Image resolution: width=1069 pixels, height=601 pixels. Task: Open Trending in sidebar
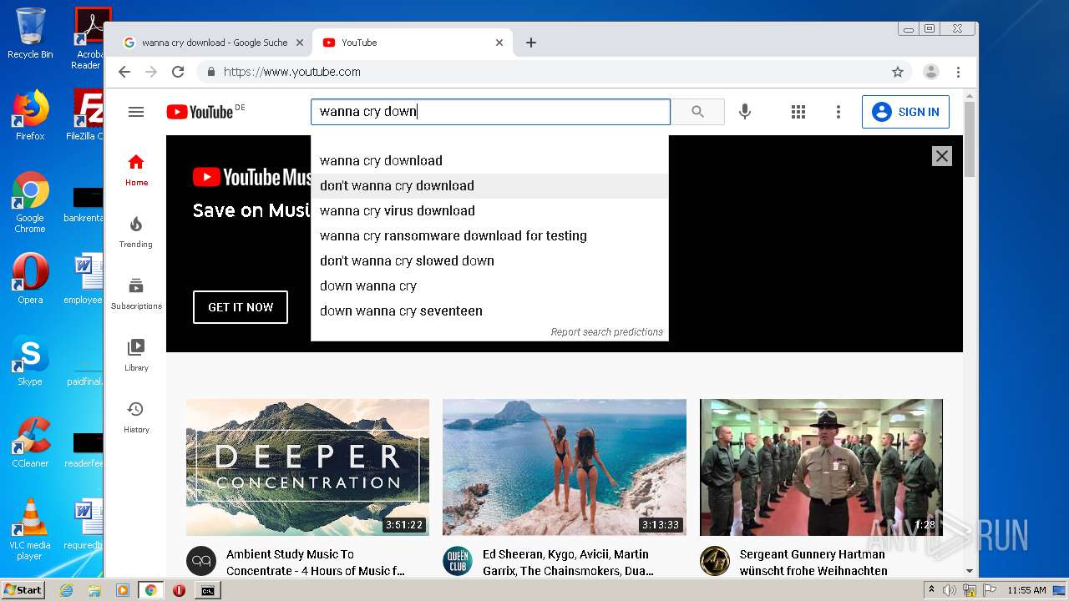click(x=136, y=231)
